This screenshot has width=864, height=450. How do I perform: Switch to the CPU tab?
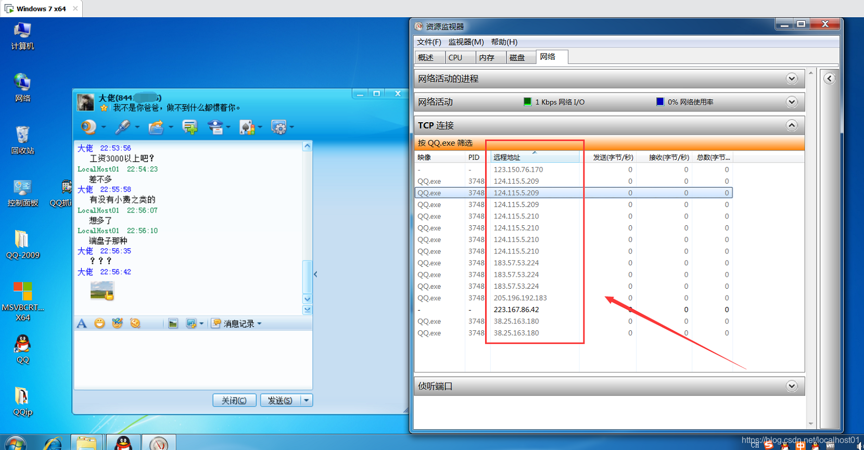[x=460, y=57]
